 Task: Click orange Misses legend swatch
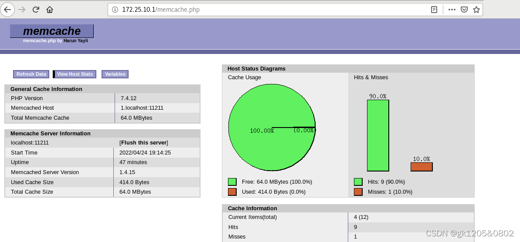coord(358,192)
